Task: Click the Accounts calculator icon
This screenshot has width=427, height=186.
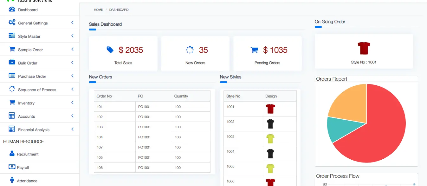Action: (12, 116)
